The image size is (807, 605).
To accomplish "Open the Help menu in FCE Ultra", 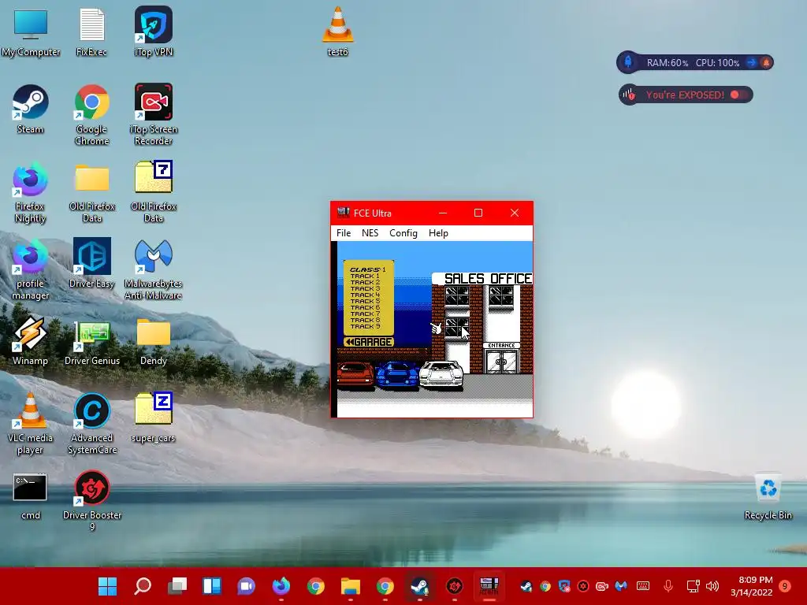I will 438,233.
